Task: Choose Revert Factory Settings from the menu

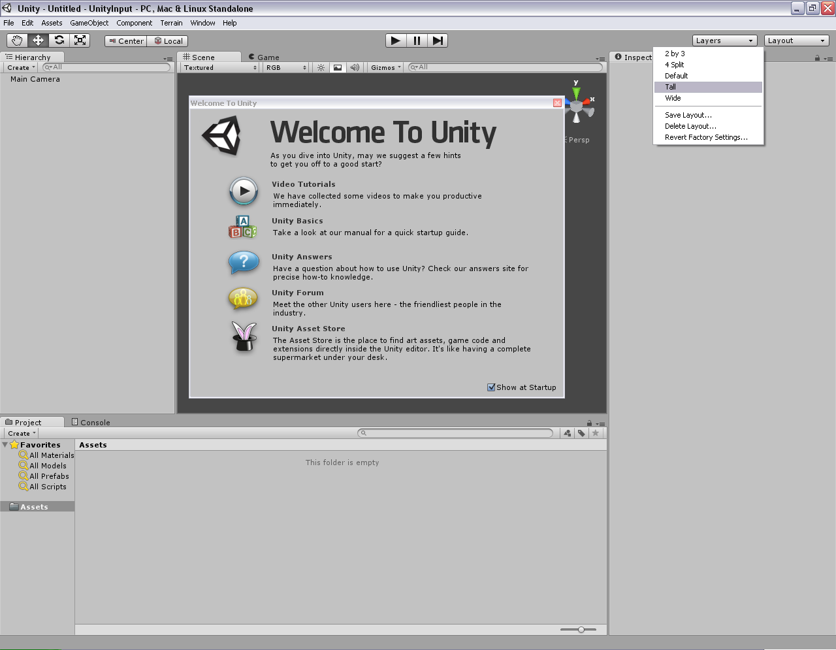Action: click(x=706, y=137)
